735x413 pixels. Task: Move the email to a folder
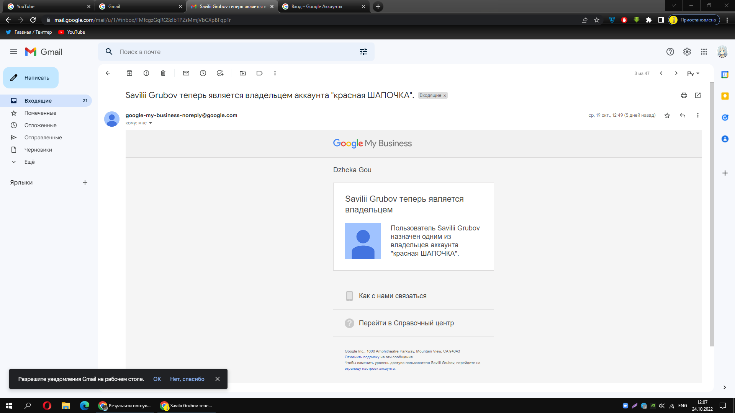pos(243,73)
